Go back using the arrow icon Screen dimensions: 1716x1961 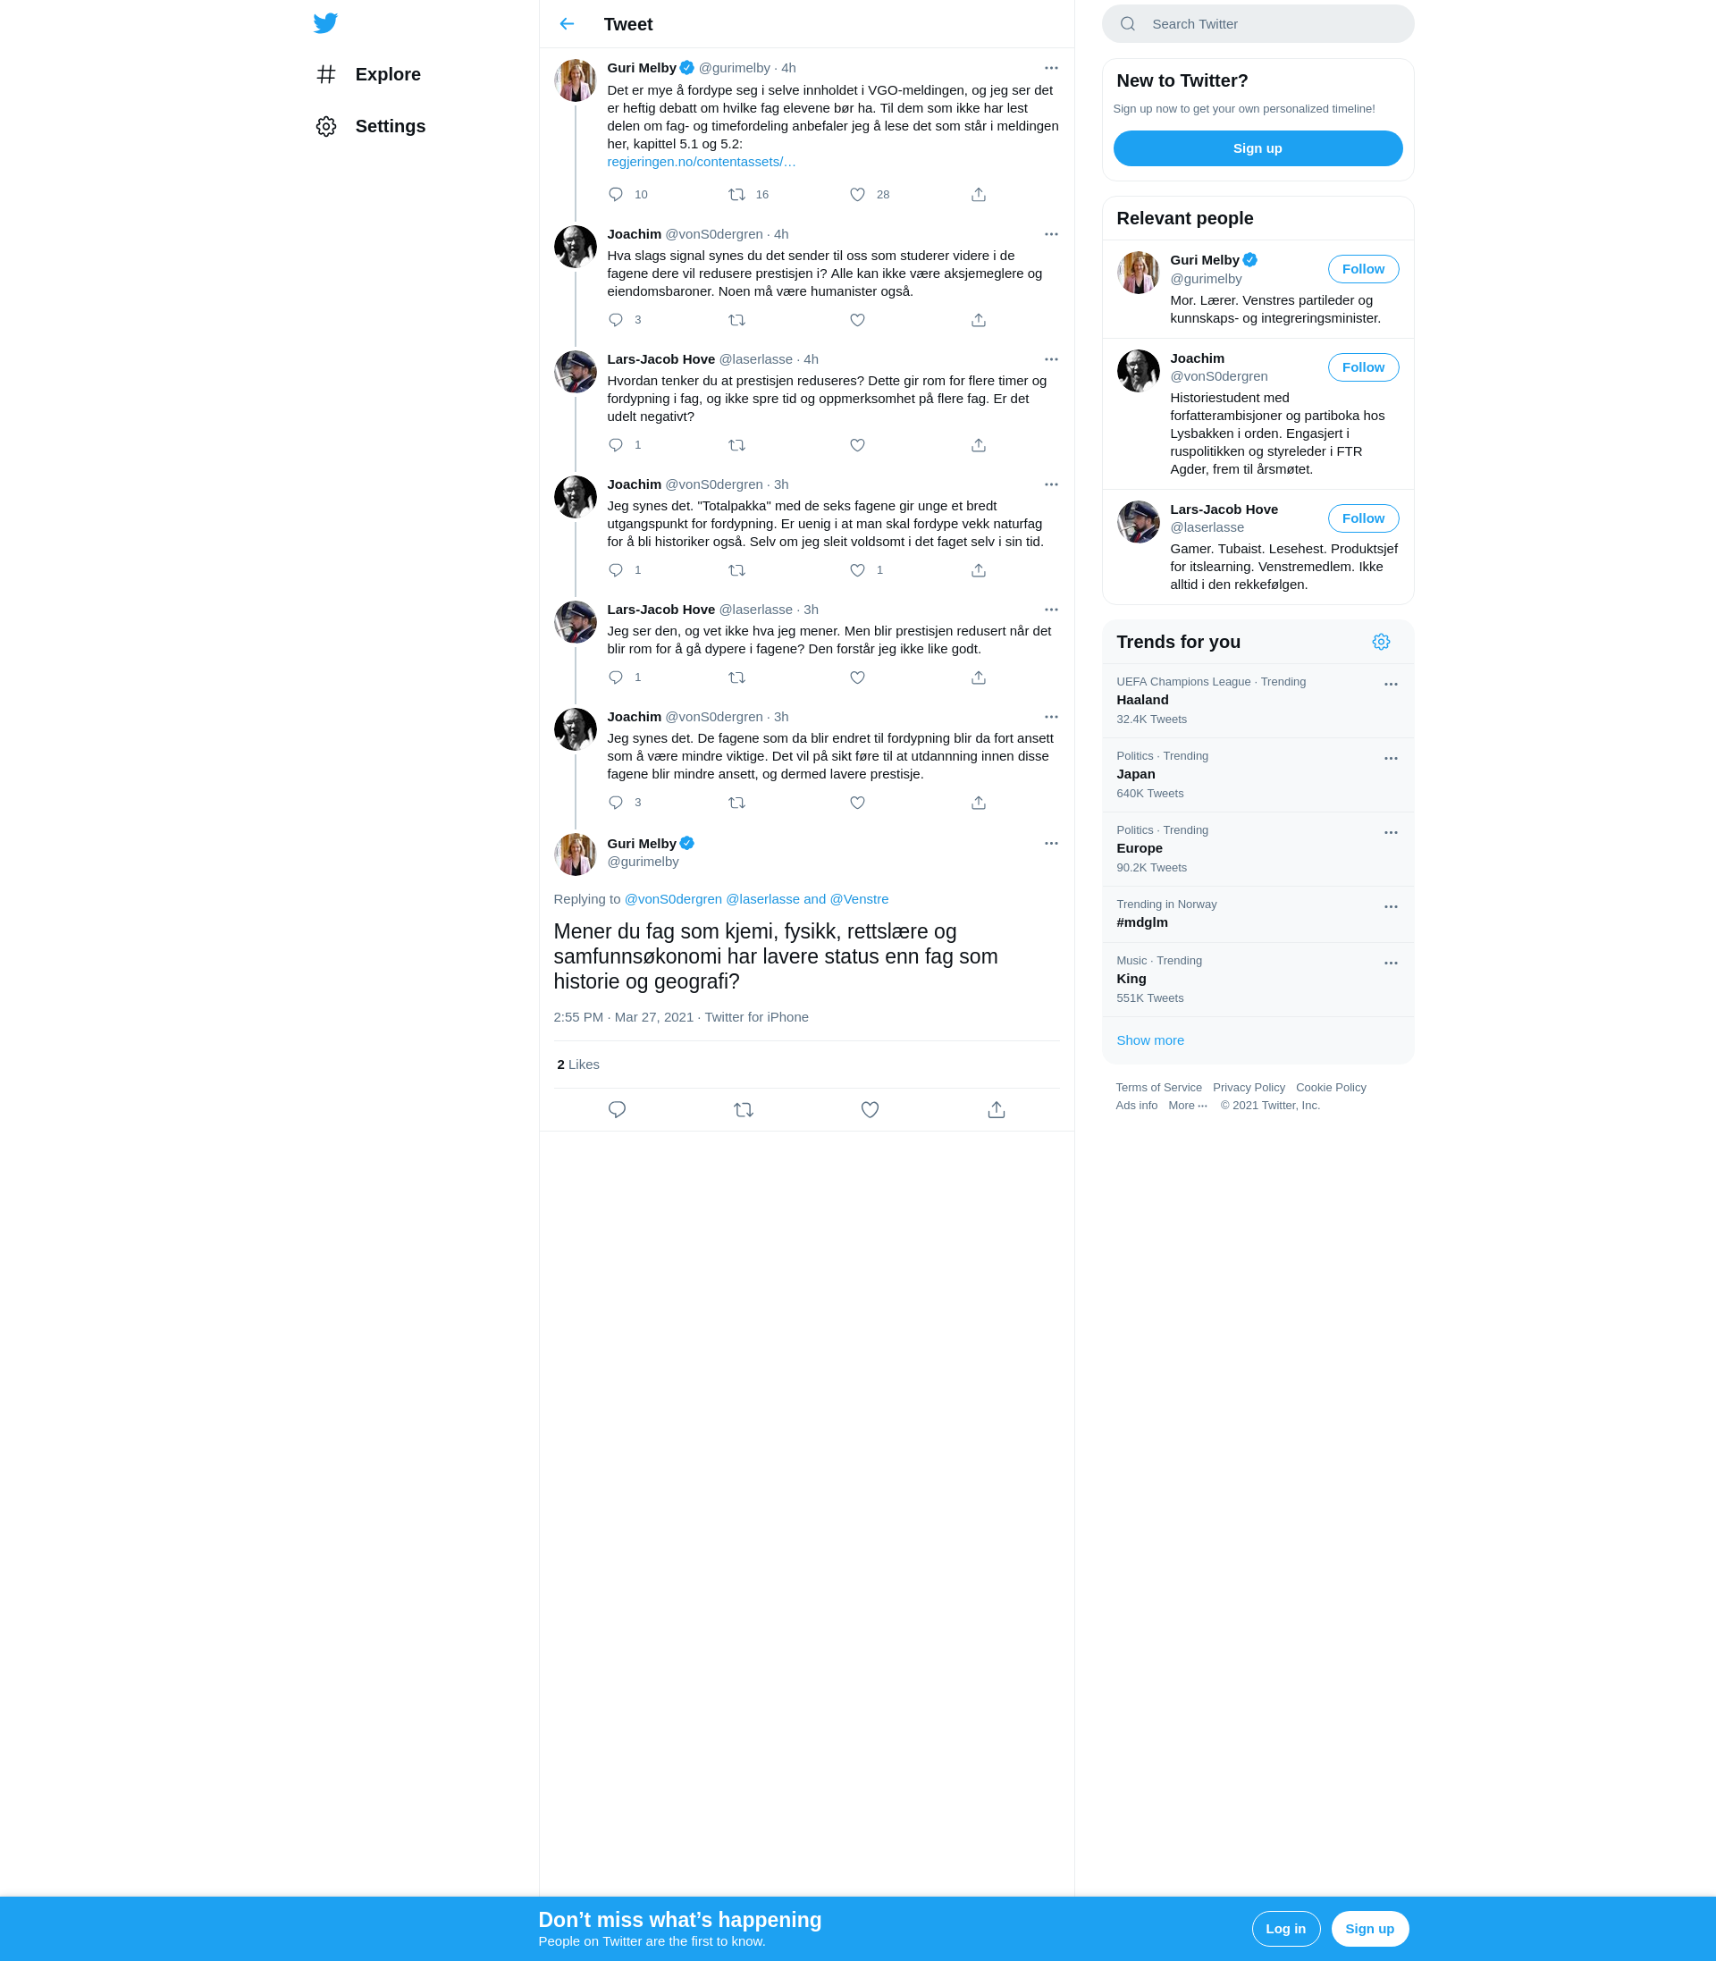(x=567, y=24)
